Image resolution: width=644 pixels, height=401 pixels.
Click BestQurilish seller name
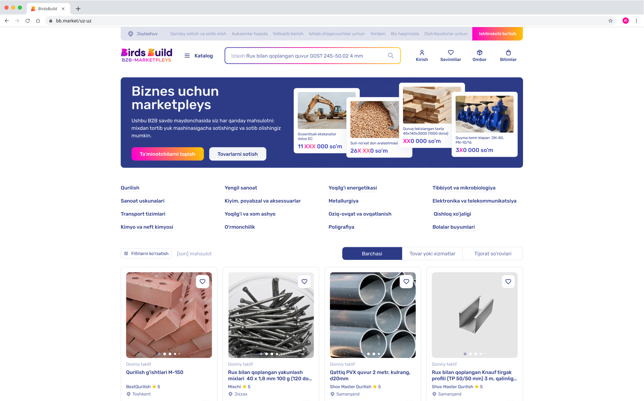(x=138, y=387)
